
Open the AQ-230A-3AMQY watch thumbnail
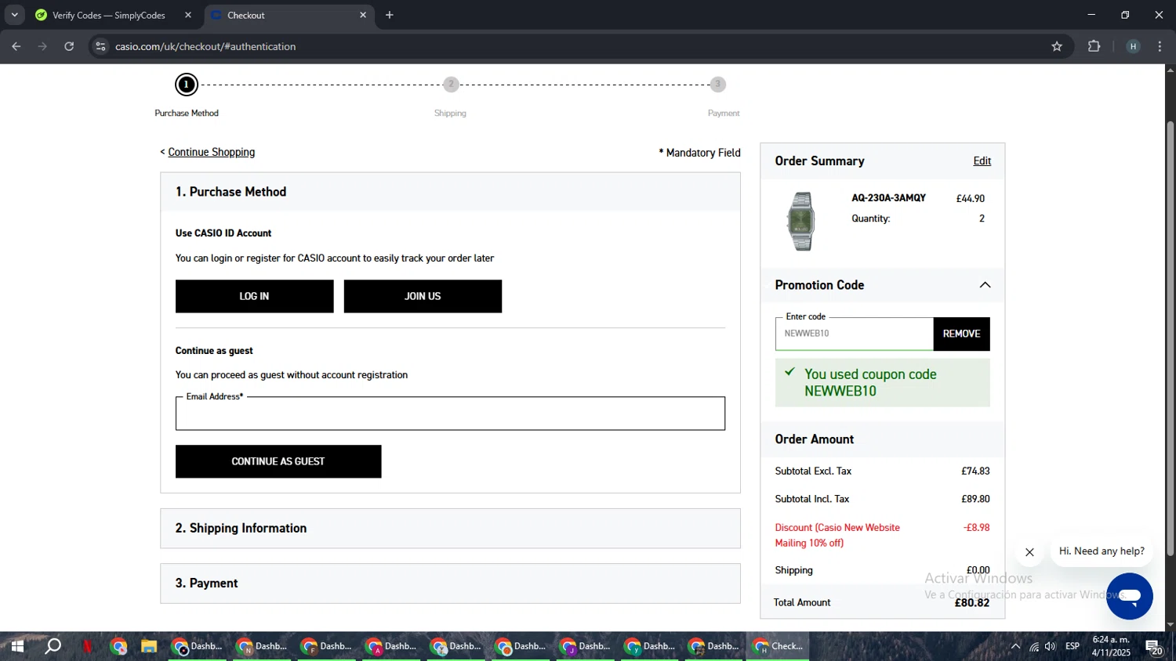pos(801,222)
